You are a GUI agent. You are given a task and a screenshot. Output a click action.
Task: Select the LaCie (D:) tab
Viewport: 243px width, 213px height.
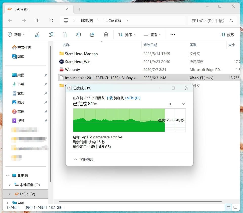coord(23,9)
